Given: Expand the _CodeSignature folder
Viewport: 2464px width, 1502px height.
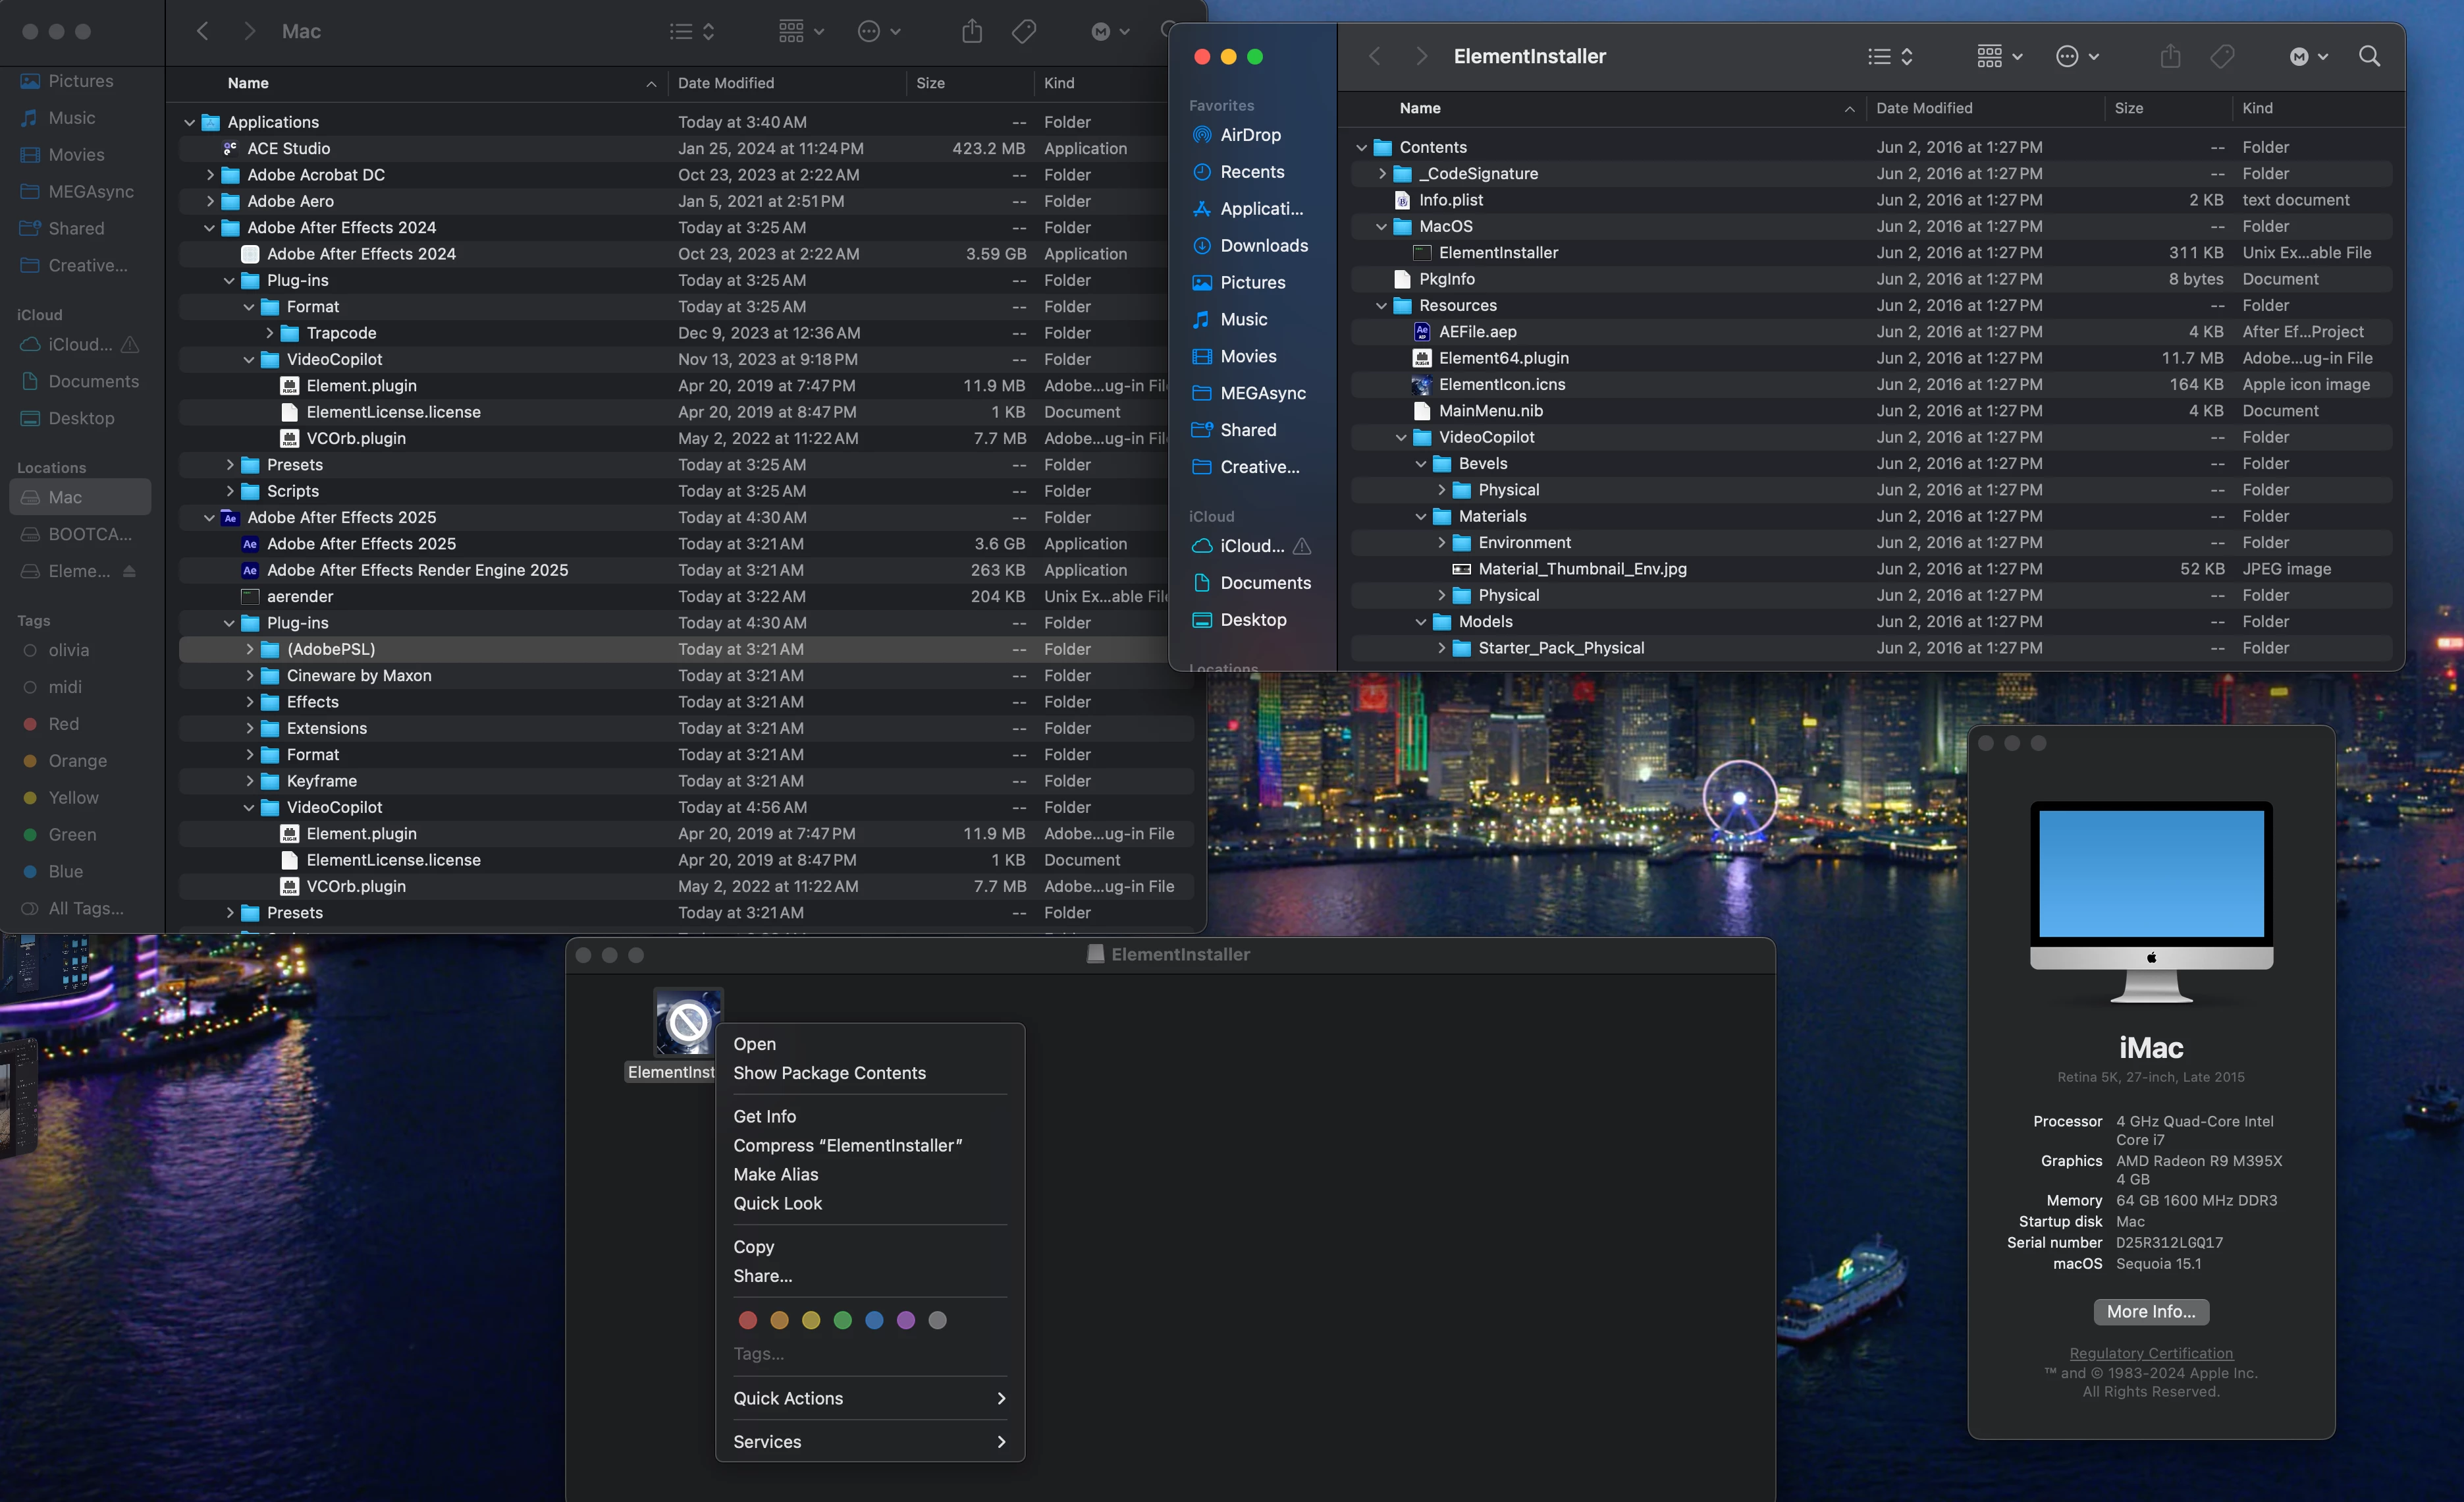Looking at the screenshot, I should (x=1382, y=174).
